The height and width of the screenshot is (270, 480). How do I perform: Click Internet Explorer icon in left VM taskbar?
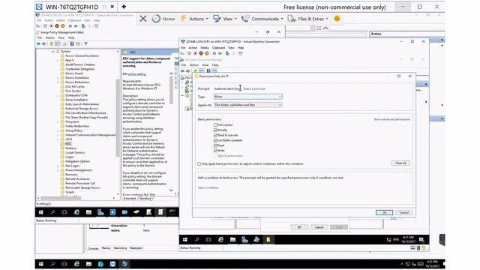[76, 212]
